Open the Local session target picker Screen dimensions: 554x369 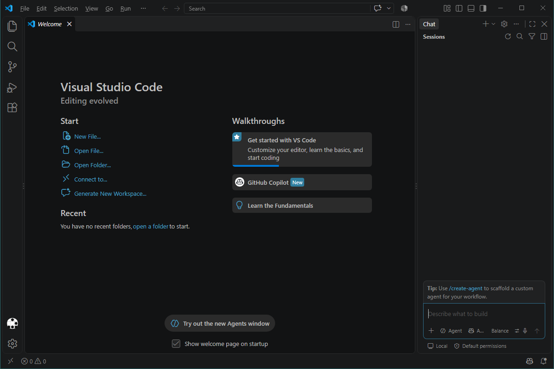coord(437,346)
